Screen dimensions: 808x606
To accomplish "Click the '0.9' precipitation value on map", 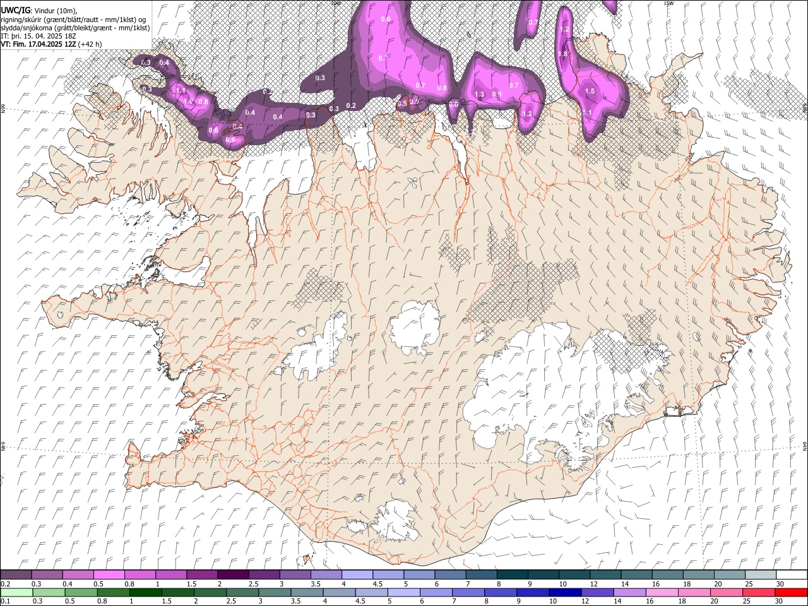I will (x=497, y=95).
